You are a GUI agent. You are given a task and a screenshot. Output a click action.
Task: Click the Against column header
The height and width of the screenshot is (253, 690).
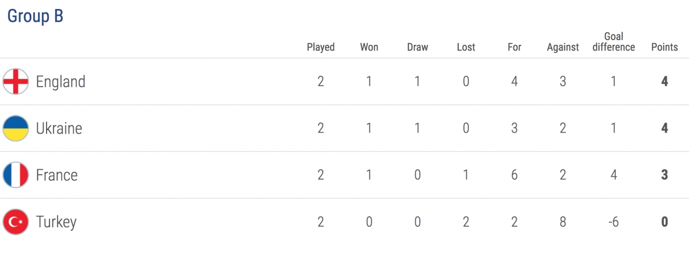tap(563, 47)
